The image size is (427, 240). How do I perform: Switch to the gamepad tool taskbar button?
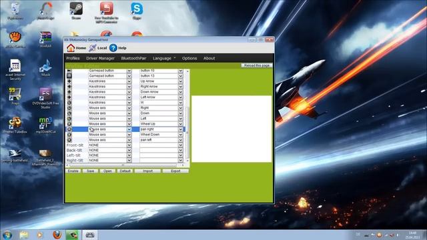(90, 235)
